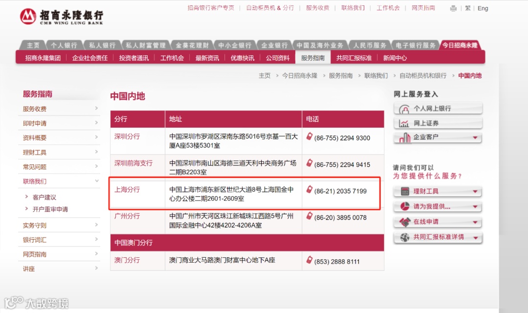Open the 上海分行 branch link

coord(127,189)
